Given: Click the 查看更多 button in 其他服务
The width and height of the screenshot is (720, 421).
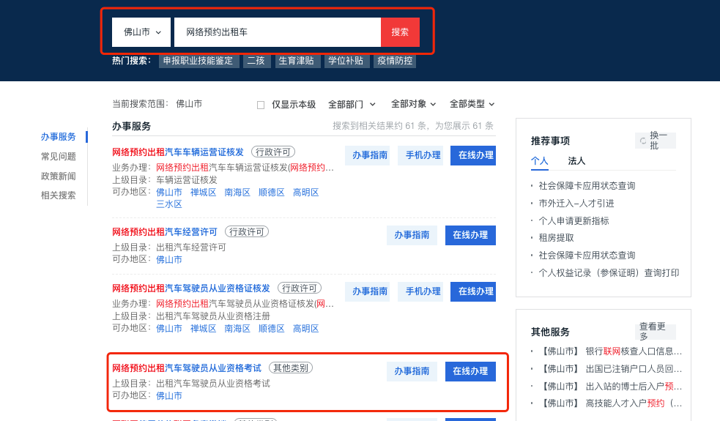Looking at the screenshot, I should (x=655, y=332).
